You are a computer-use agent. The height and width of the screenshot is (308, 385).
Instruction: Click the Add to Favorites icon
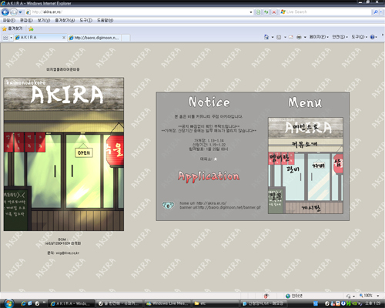tap(31, 28)
